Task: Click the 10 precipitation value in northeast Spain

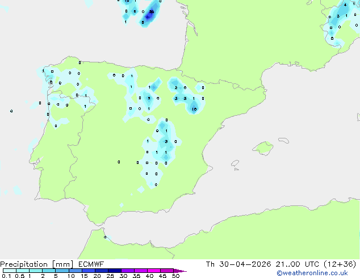Action: 194,109
